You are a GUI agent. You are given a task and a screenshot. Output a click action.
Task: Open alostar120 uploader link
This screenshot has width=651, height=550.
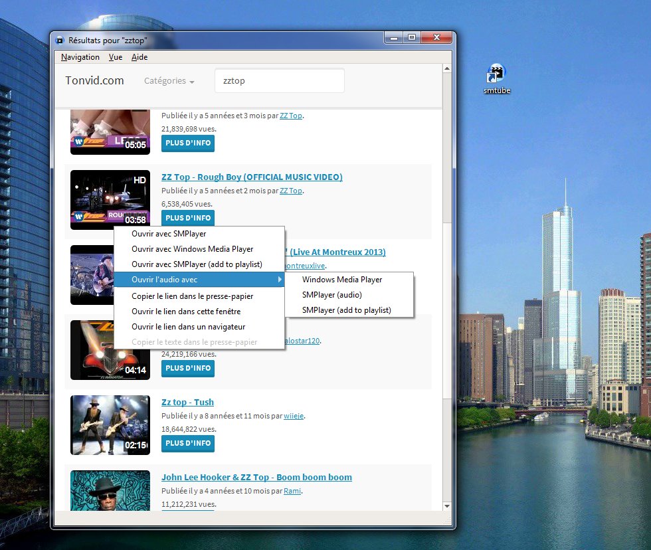click(x=302, y=341)
